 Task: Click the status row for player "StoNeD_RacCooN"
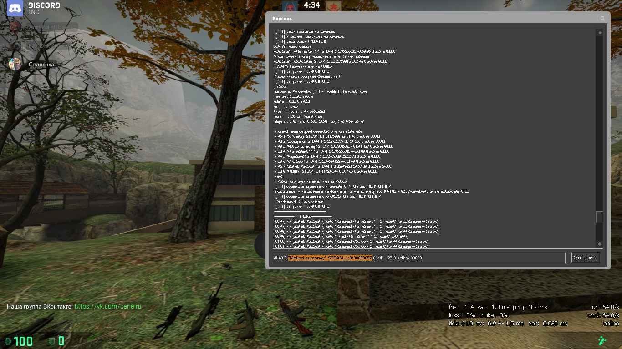click(332, 166)
